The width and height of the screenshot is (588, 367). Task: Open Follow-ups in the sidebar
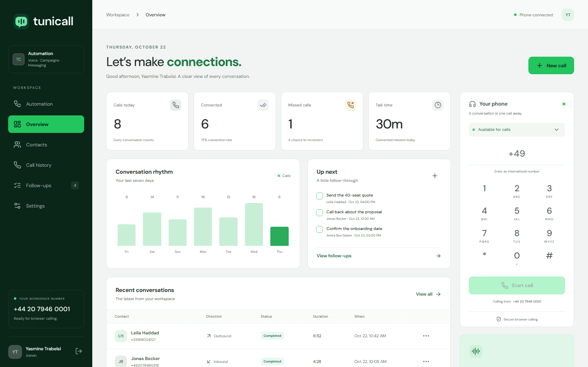click(46, 186)
